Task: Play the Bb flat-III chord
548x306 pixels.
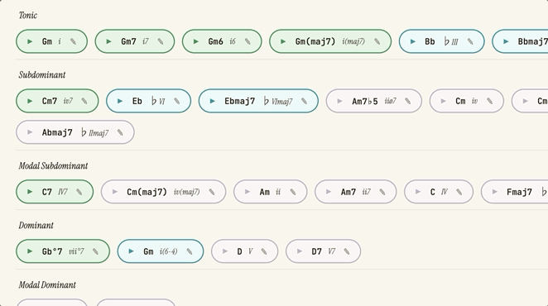Action: point(413,41)
